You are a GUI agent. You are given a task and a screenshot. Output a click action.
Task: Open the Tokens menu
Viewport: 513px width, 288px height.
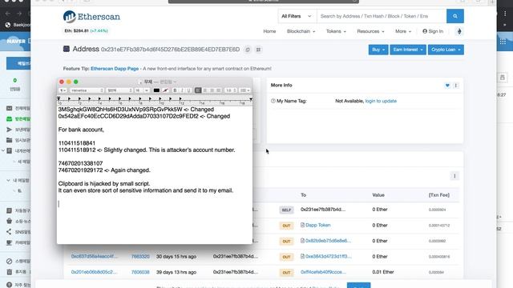[336, 31]
